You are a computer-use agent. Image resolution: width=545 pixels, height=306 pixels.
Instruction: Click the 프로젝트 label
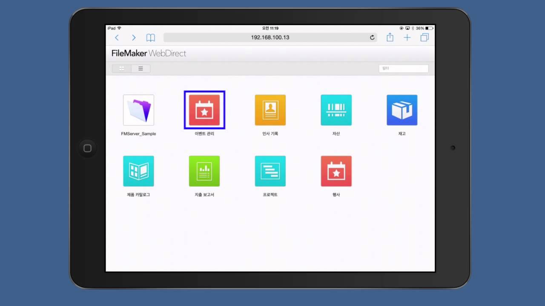270,195
